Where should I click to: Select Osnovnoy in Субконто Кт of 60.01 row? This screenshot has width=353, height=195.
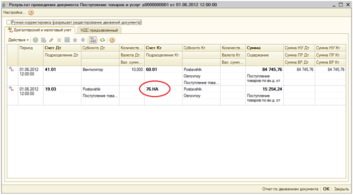coord(201,76)
